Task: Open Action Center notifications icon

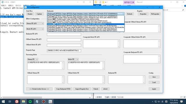Action: coord(181,101)
